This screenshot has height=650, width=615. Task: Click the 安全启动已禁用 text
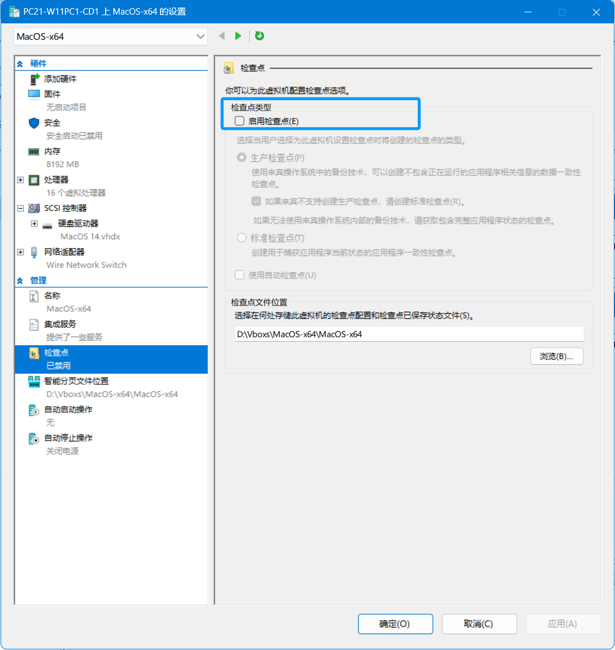[x=74, y=136]
